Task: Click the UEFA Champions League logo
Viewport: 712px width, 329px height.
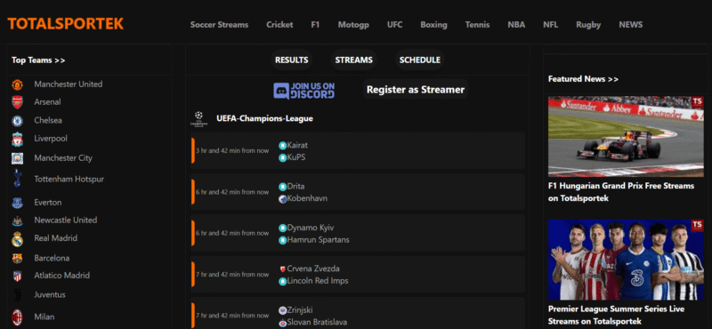Action: point(198,119)
